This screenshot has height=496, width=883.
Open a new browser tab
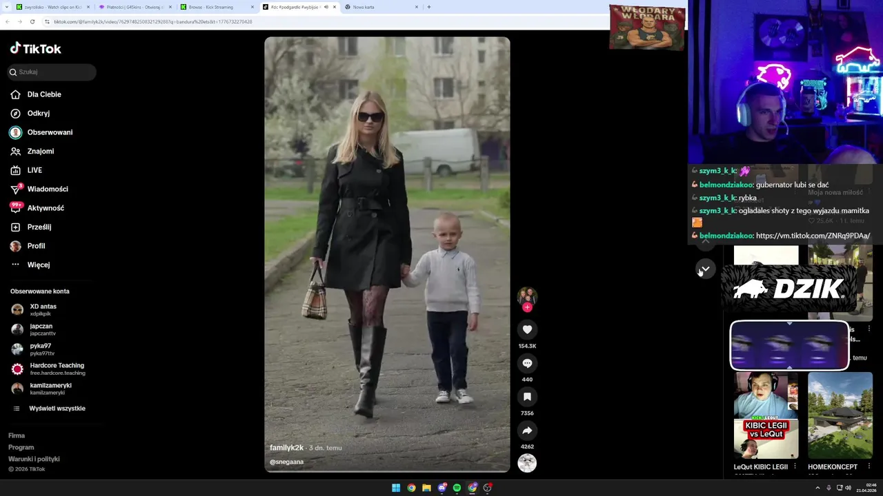click(429, 7)
